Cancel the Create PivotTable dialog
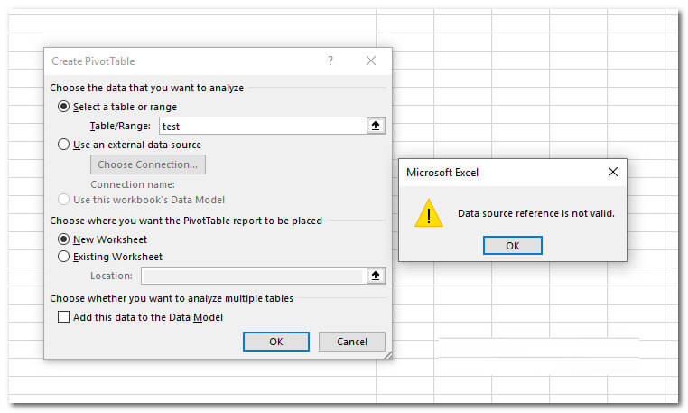Screen dimensions: 688x413 [351, 342]
